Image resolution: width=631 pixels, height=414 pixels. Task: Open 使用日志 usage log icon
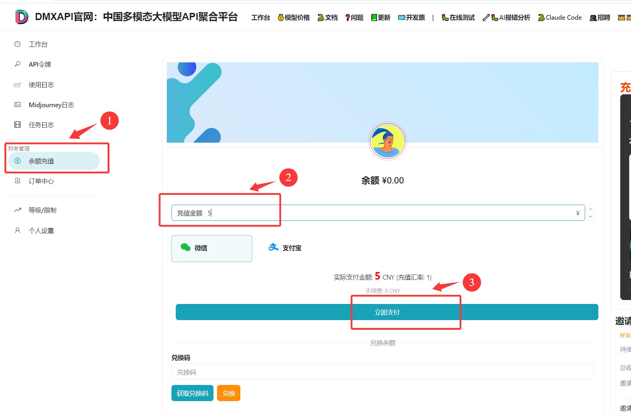(17, 85)
